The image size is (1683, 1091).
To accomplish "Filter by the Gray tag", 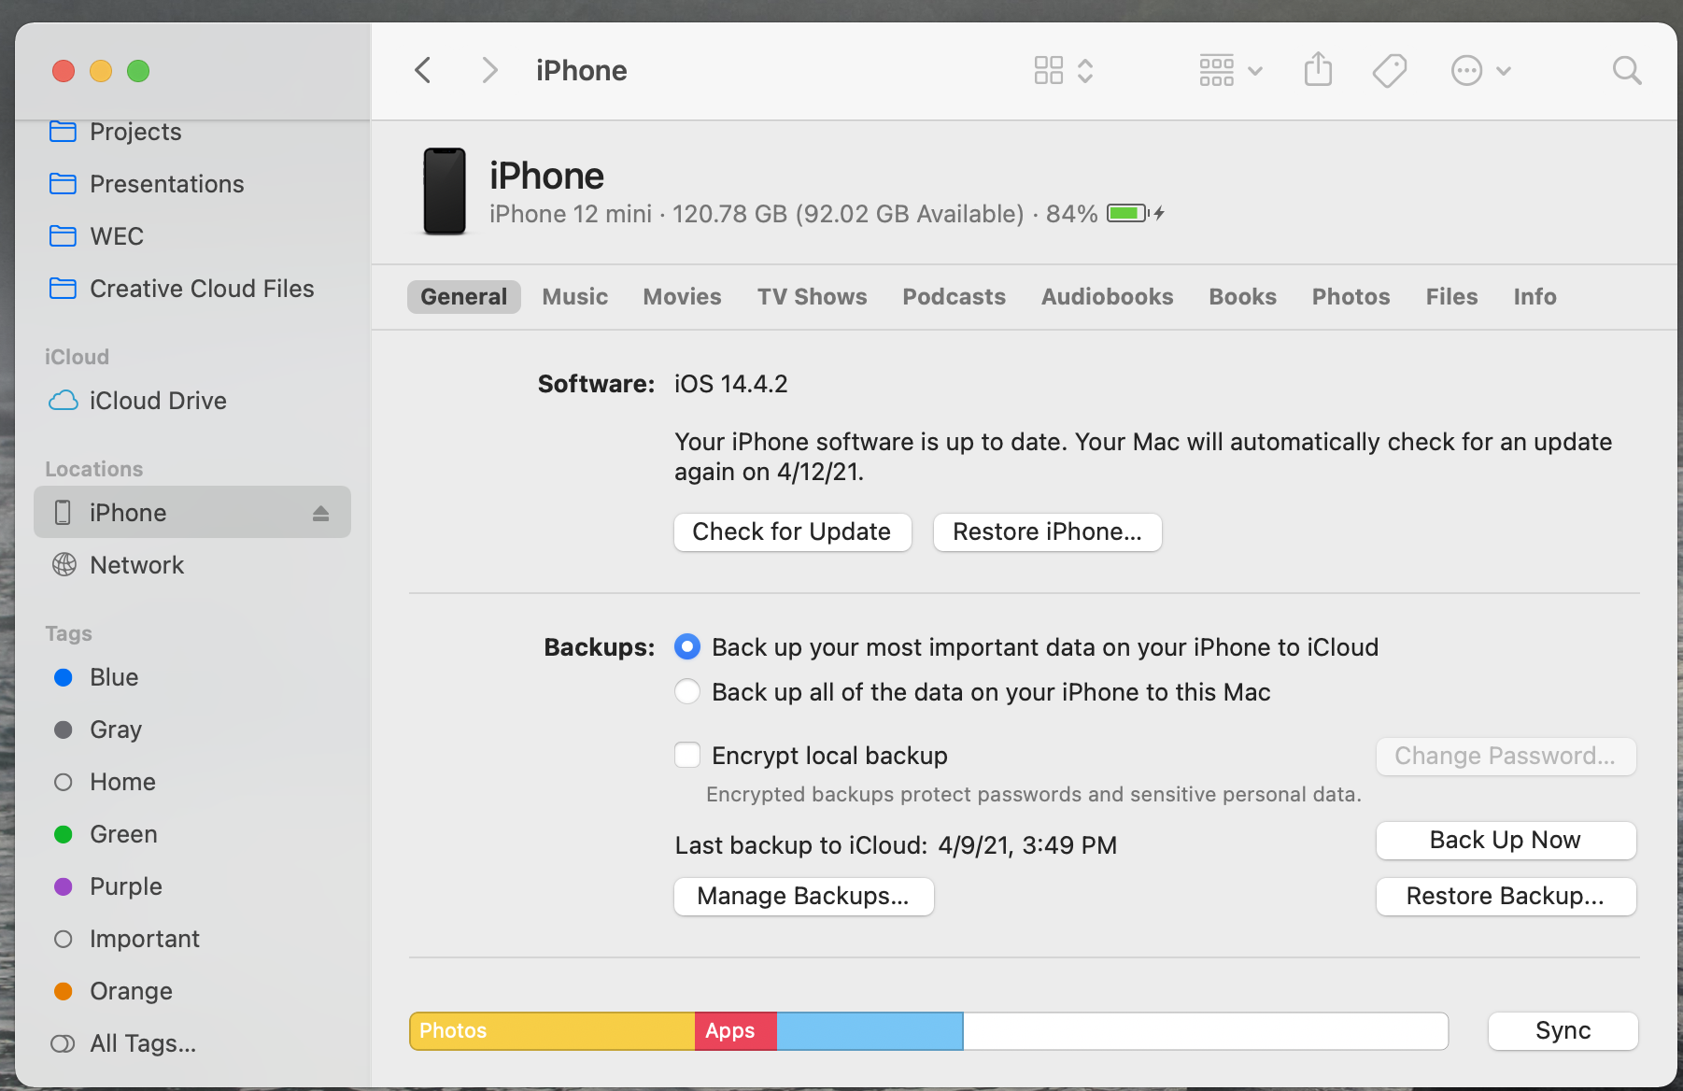I will 192,730.
